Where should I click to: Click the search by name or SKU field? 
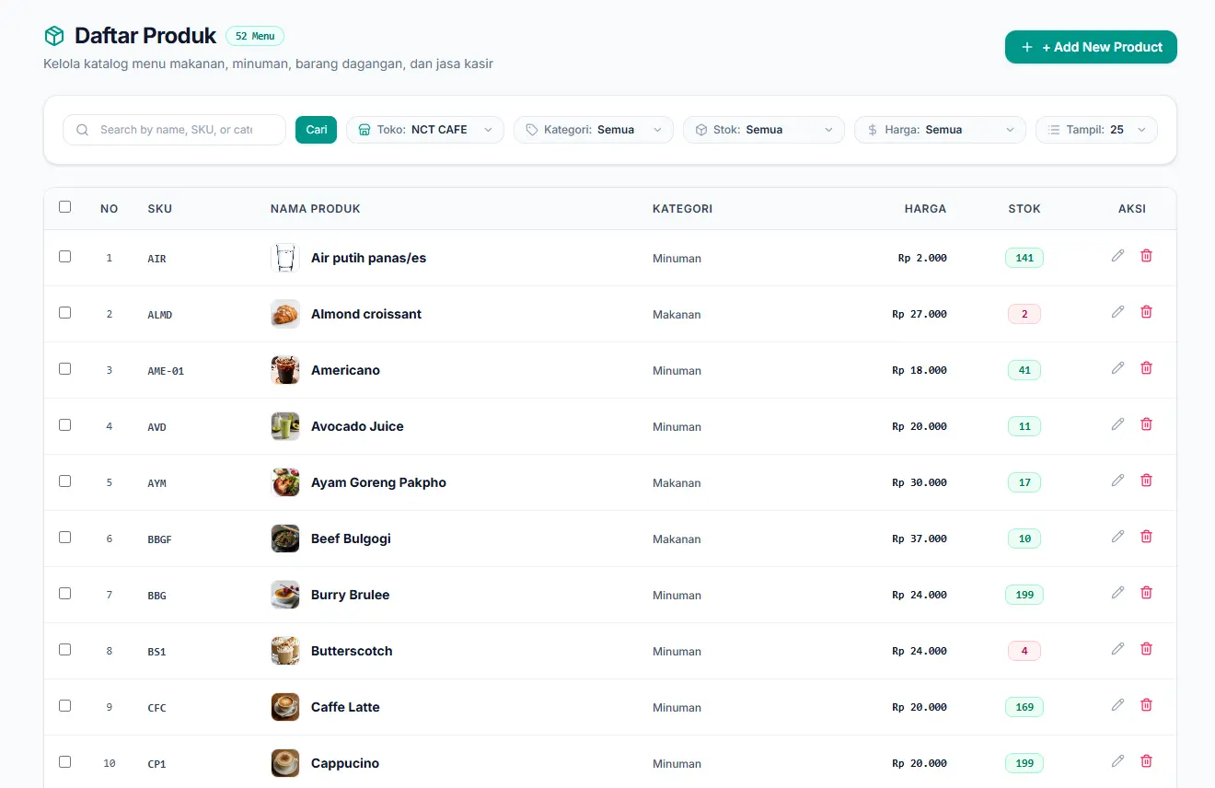(175, 130)
